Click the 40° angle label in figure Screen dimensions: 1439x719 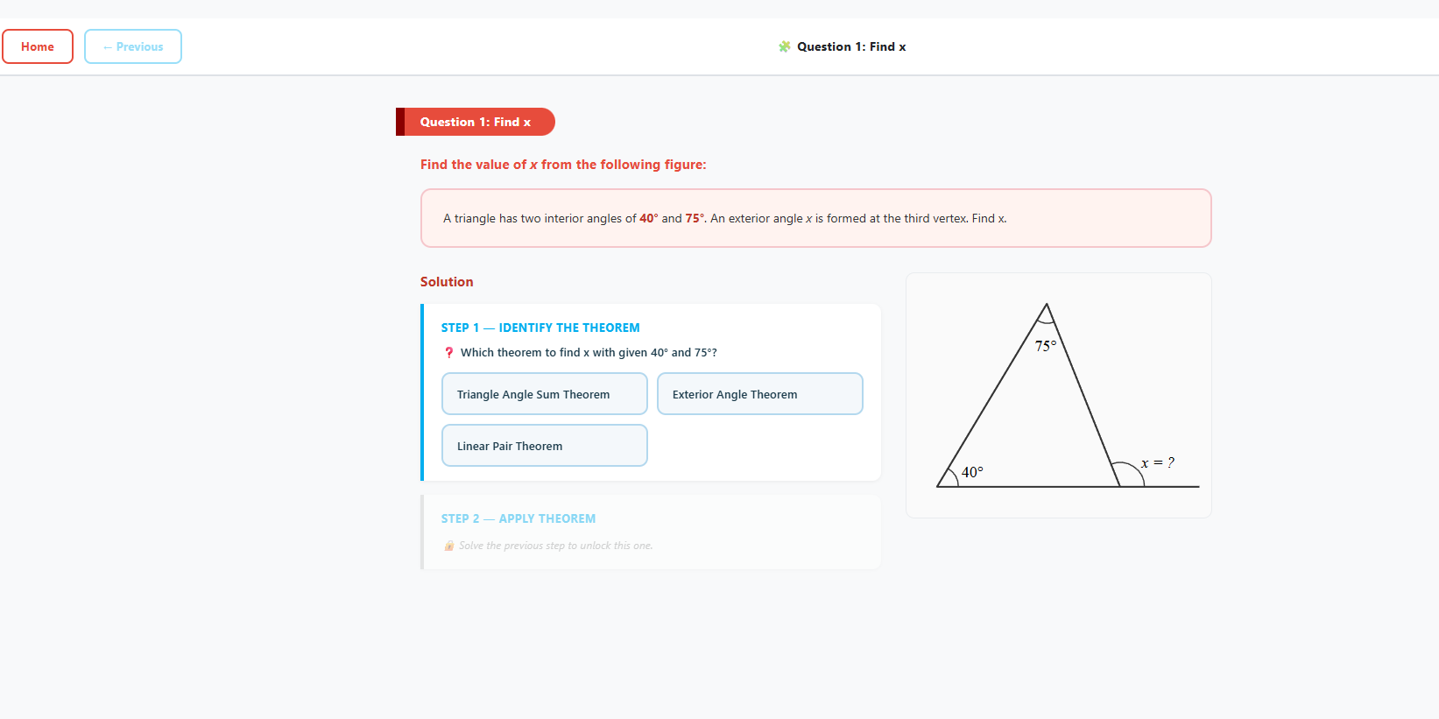point(972,472)
